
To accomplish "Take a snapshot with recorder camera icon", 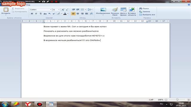I will (x=44, y=1).
